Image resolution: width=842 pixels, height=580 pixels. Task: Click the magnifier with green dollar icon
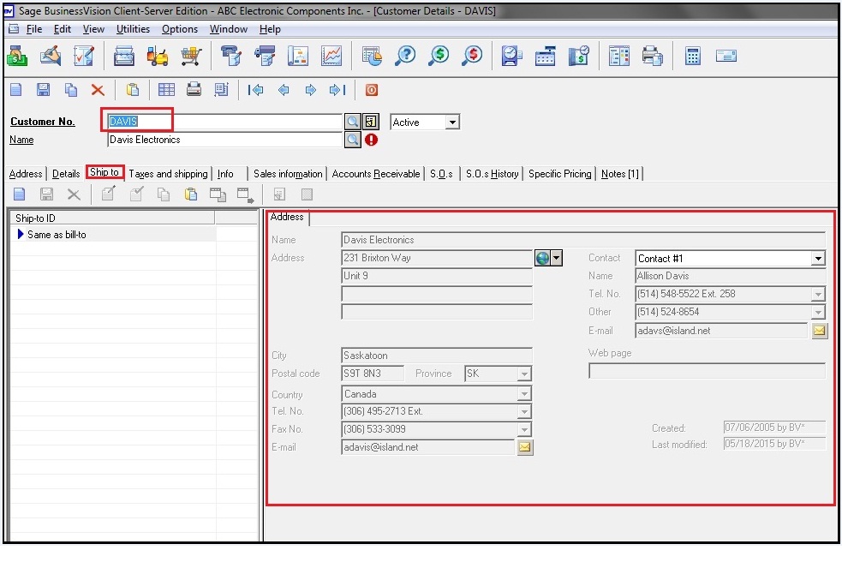tap(439, 56)
